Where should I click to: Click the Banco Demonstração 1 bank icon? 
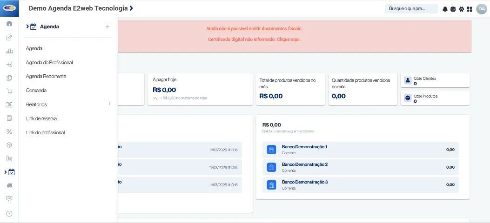(x=272, y=150)
